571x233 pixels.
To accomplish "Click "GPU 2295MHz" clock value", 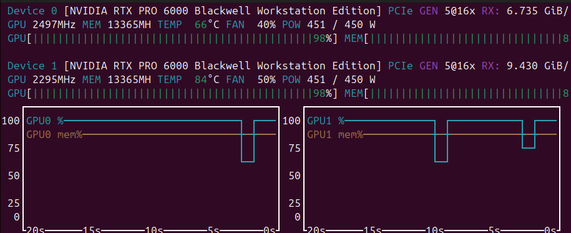I will 42,80.
